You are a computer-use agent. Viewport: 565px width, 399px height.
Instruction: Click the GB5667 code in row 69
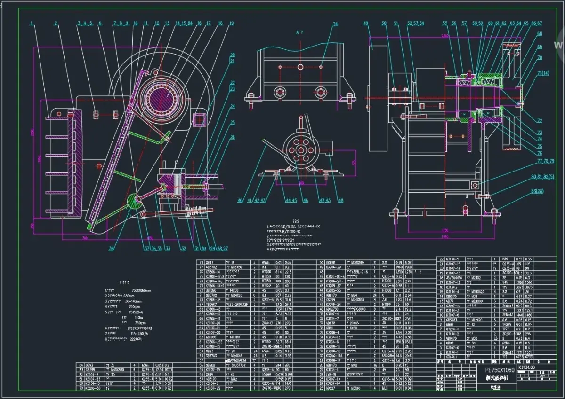[x=211, y=305]
